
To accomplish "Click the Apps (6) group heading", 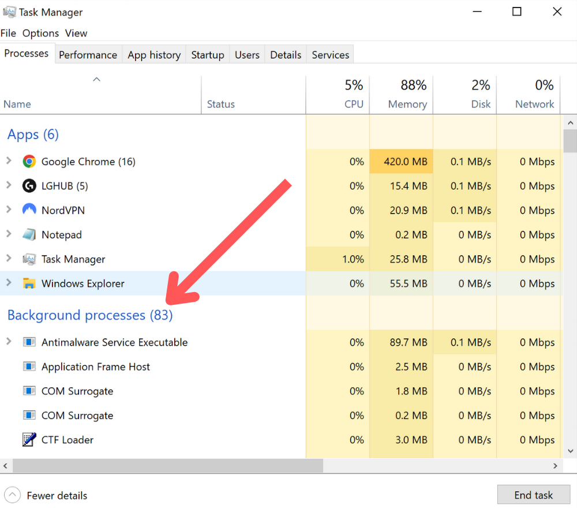I will [x=33, y=135].
